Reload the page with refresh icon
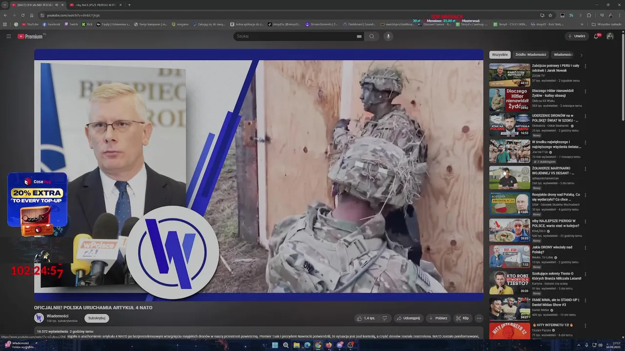Image resolution: width=625 pixels, height=351 pixels. coord(22,15)
